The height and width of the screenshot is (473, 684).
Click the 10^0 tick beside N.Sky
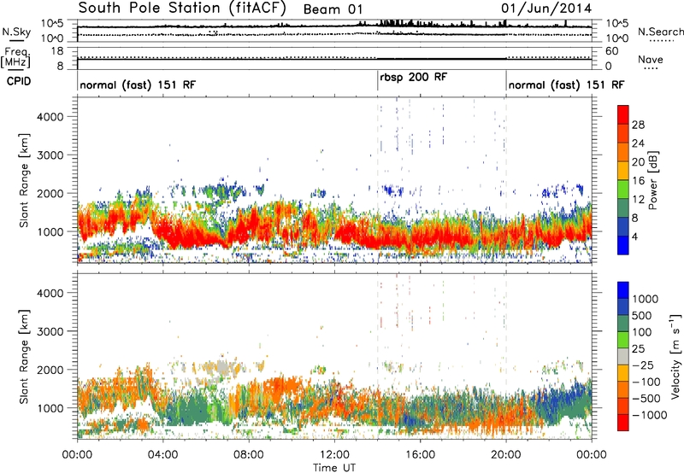coord(52,38)
